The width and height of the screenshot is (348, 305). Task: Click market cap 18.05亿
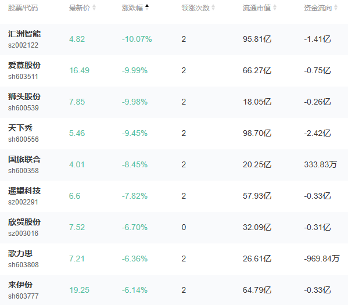[x=257, y=102]
